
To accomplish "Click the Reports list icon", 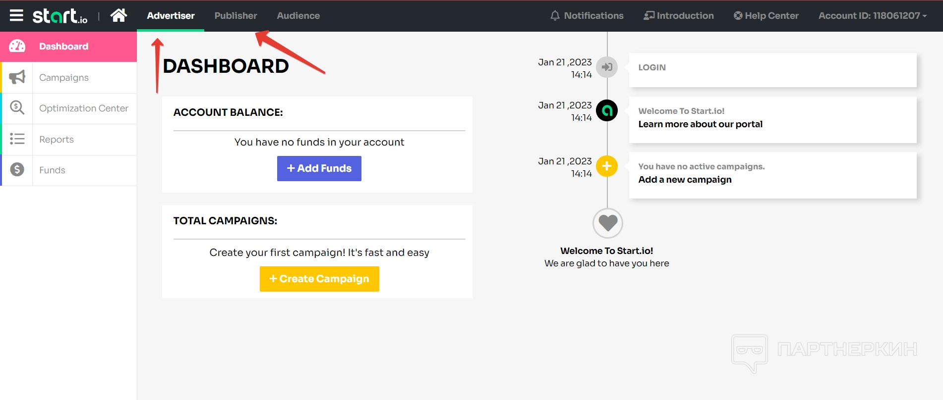I will point(17,139).
